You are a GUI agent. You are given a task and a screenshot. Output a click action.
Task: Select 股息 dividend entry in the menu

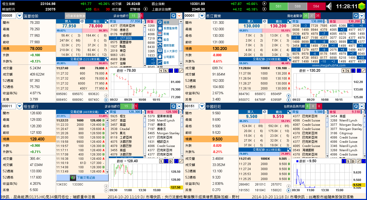[x=168, y=39]
